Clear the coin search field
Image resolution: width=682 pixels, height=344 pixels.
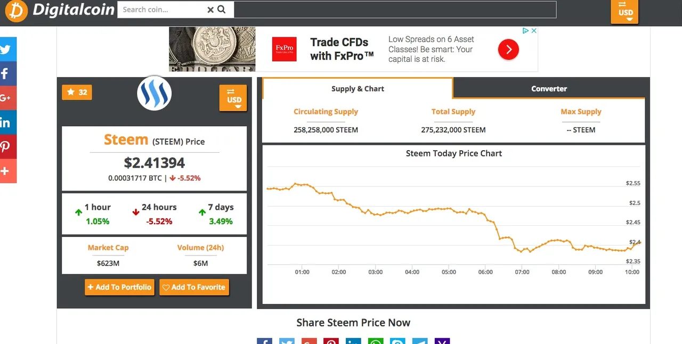pos(210,10)
